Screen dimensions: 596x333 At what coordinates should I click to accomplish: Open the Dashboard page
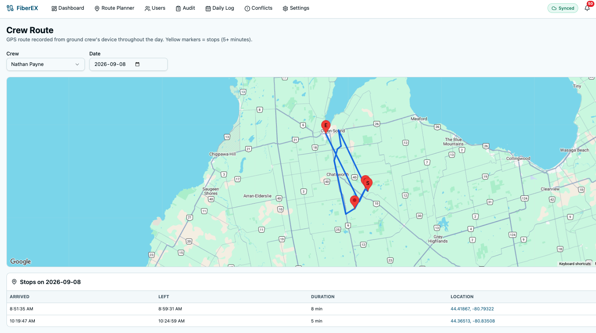pos(68,8)
